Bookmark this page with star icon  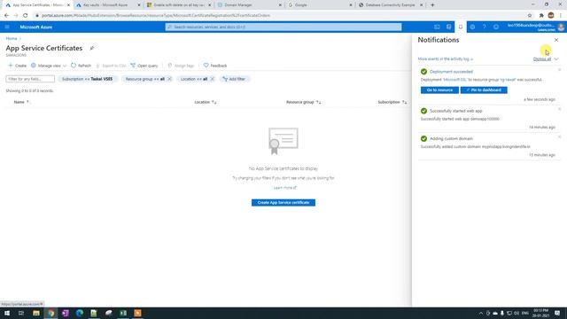click(530, 16)
